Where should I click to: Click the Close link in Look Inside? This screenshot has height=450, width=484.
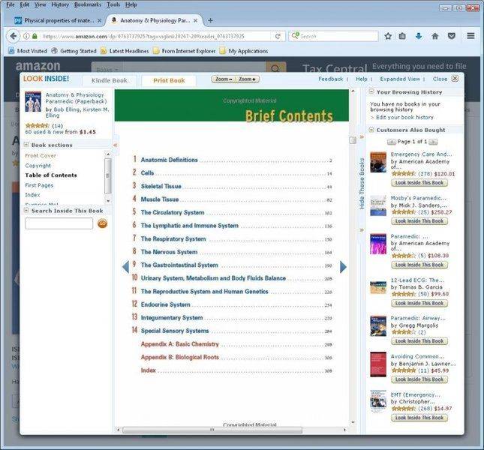coord(440,79)
